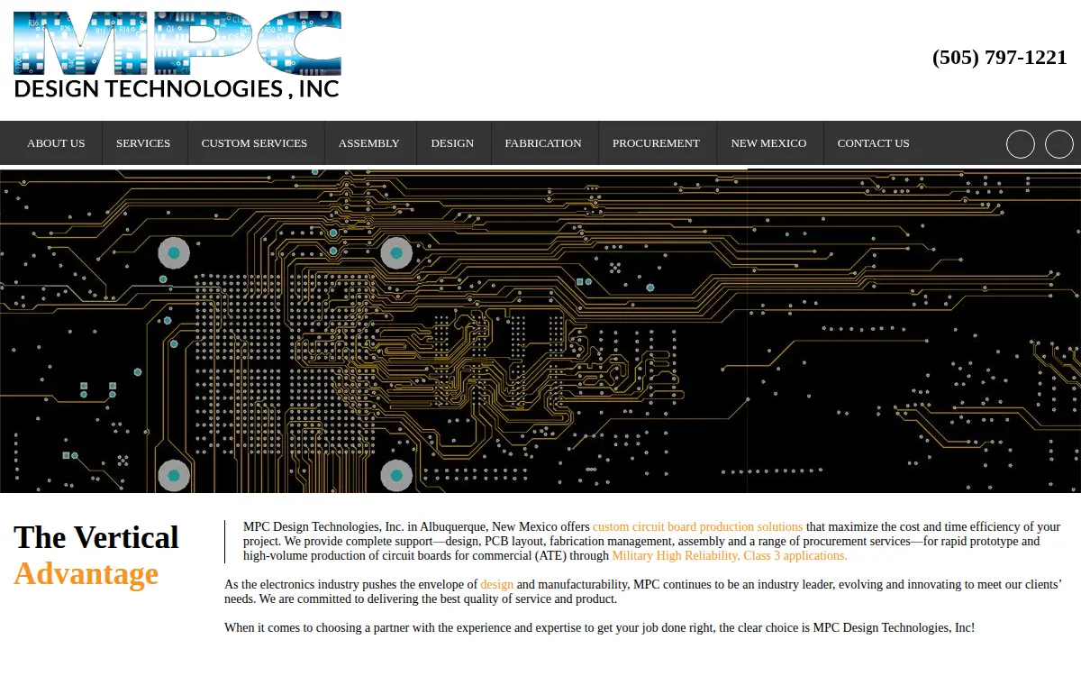
Task: Click The Vertical Advantage heading
Action: coord(96,555)
